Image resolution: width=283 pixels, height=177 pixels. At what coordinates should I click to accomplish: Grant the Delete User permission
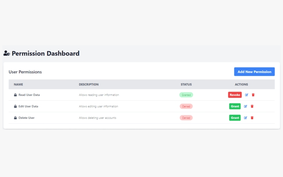click(x=235, y=118)
